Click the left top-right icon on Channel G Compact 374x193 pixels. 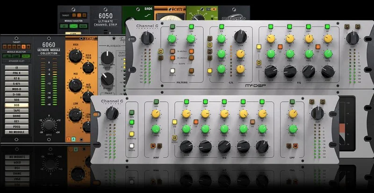point(347,27)
